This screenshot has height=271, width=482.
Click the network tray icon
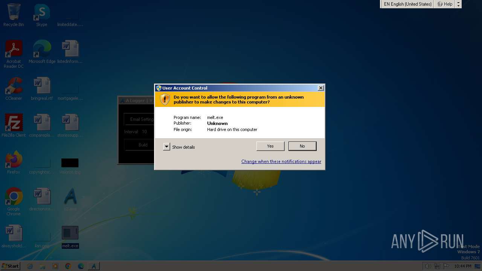coord(437,266)
